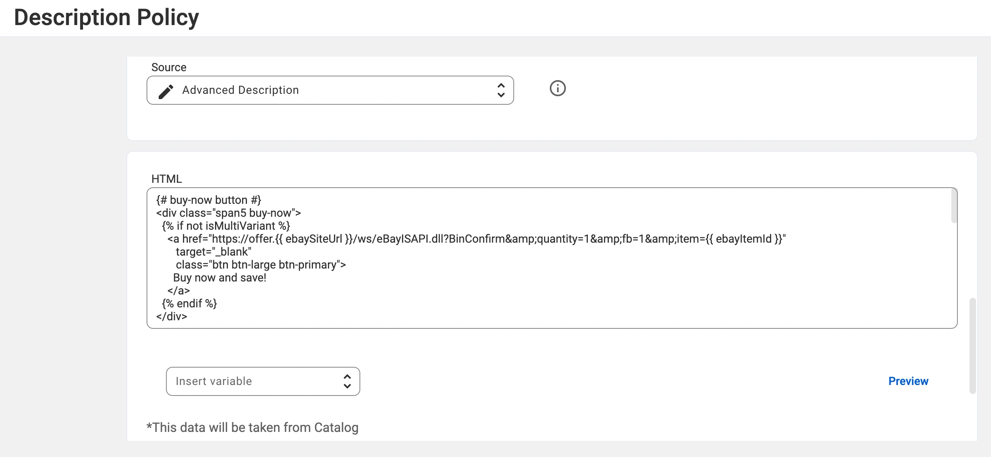Click the Insert variable chevron arrows
991x457 pixels.
click(x=347, y=381)
